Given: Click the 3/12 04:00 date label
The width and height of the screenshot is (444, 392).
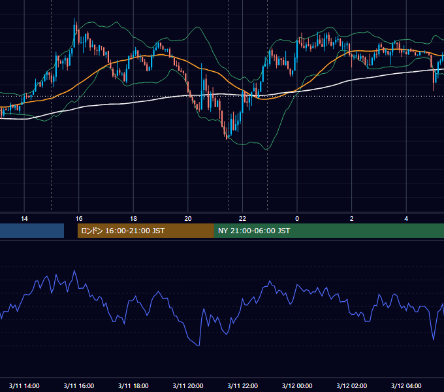Looking at the screenshot, I should [x=406, y=385].
